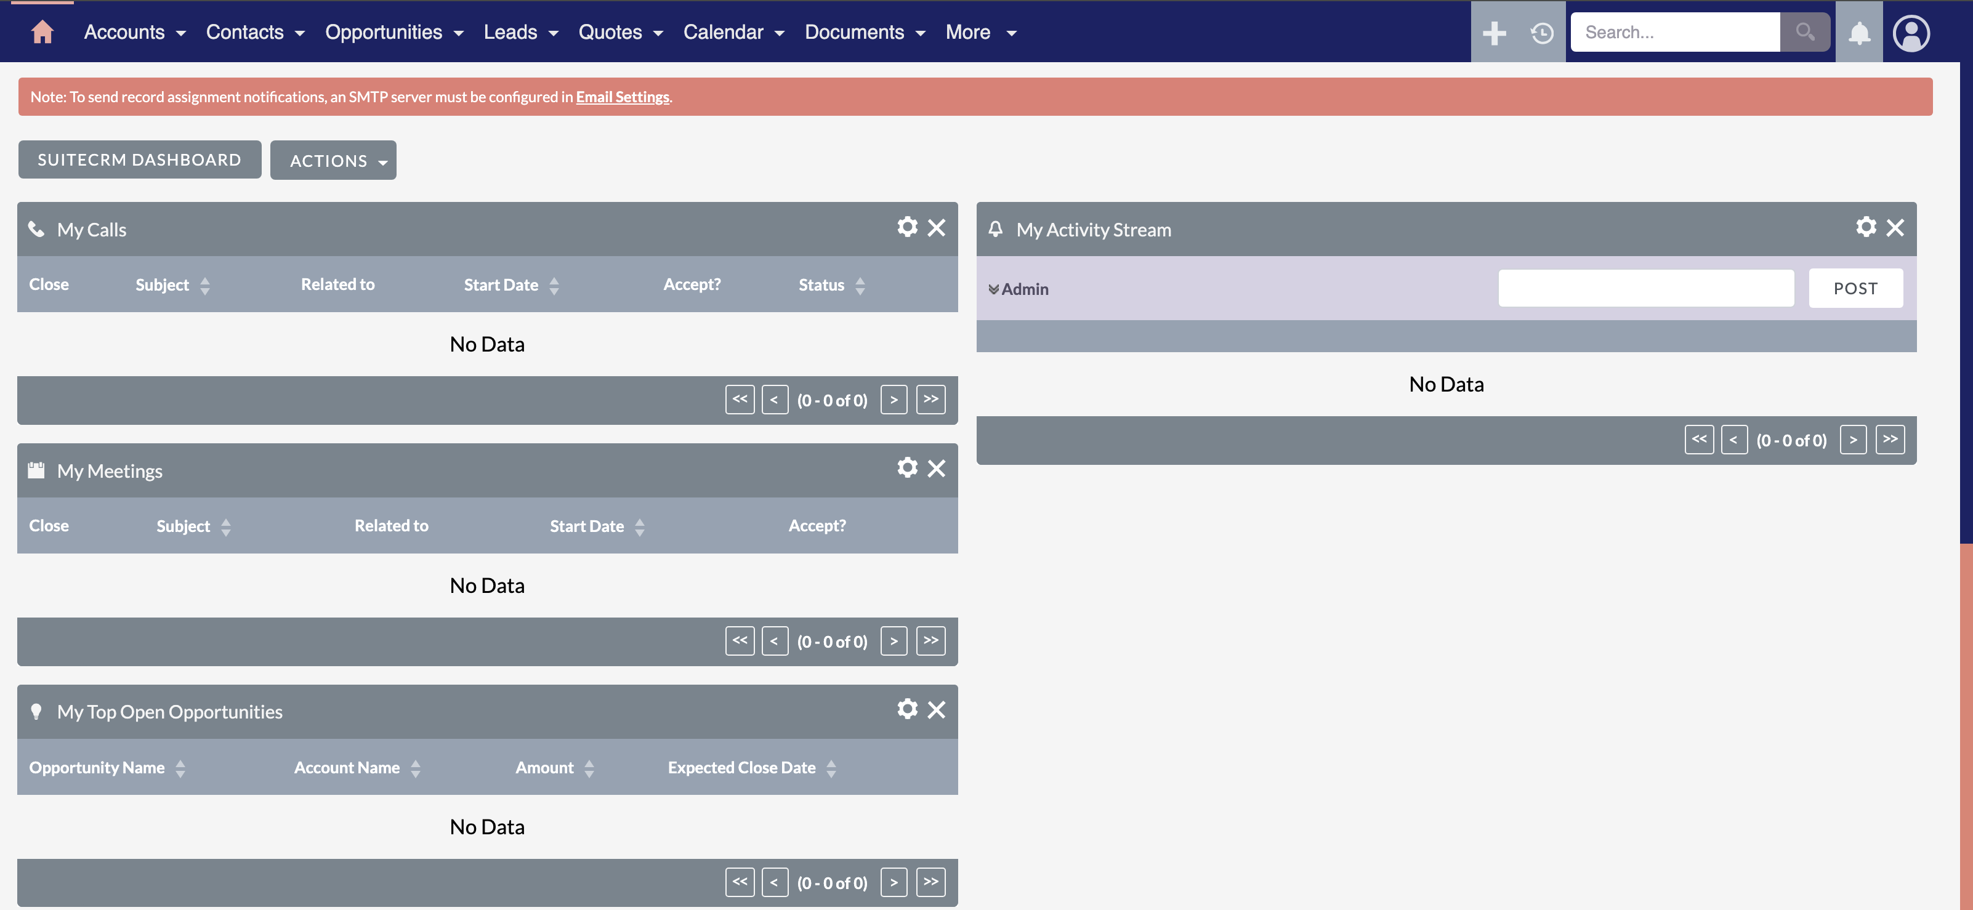Expand the More navigation dropdown
The height and width of the screenshot is (910, 1973).
click(982, 31)
